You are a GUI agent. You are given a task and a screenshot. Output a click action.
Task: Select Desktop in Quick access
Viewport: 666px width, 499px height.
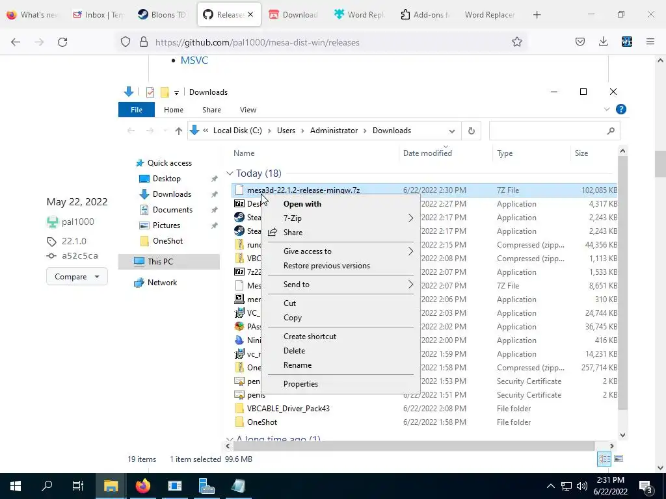pos(166,179)
